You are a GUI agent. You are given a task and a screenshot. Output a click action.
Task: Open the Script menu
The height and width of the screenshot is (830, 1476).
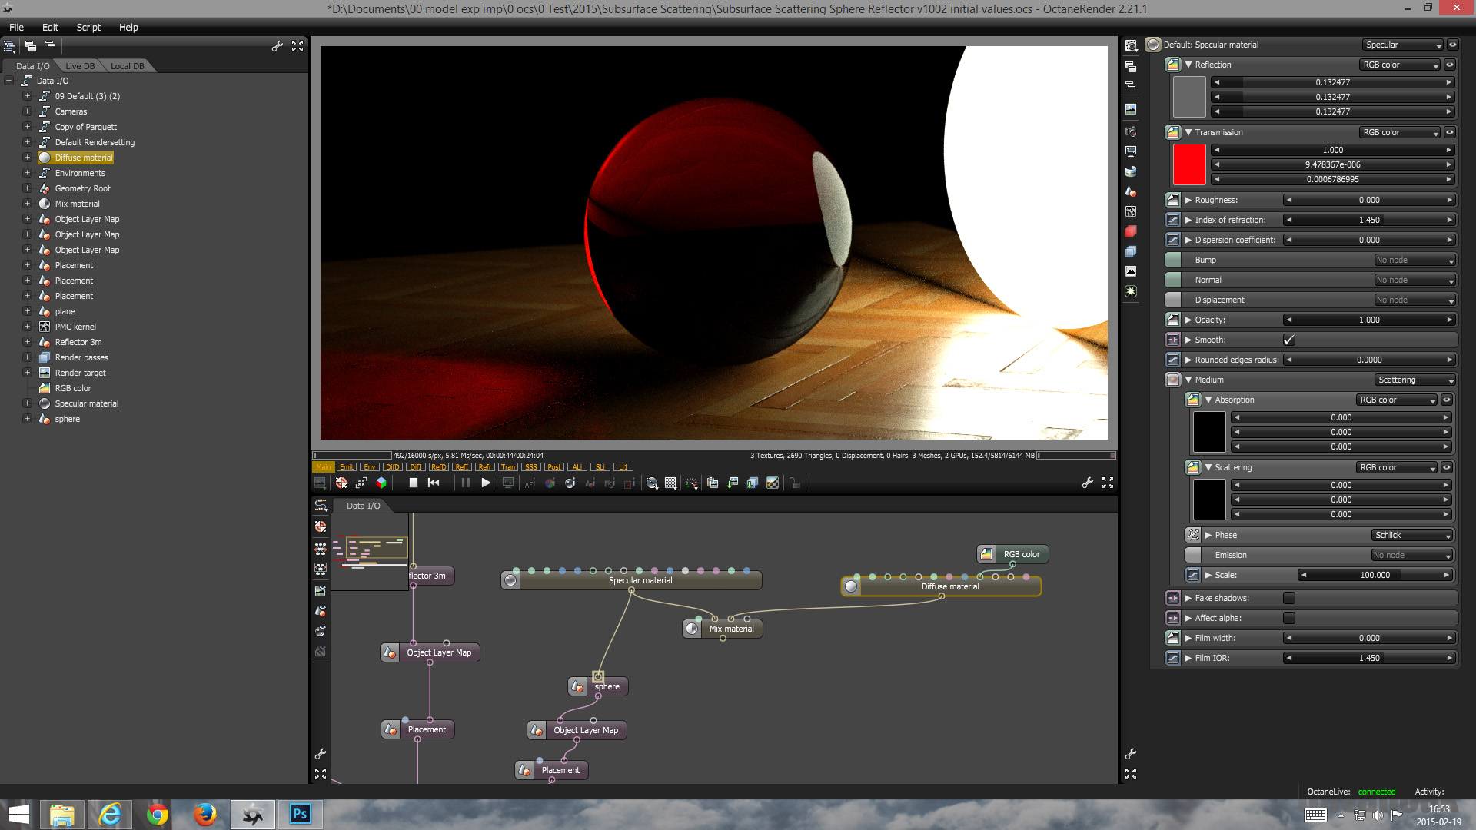(x=88, y=27)
